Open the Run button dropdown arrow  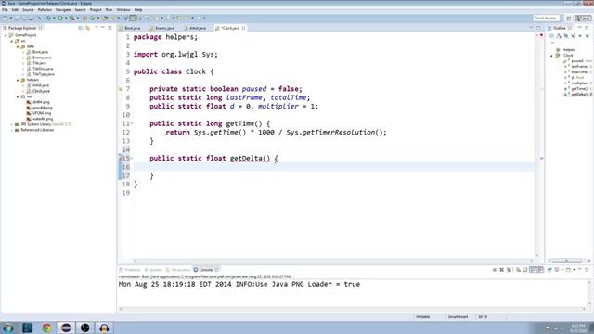coord(66,19)
